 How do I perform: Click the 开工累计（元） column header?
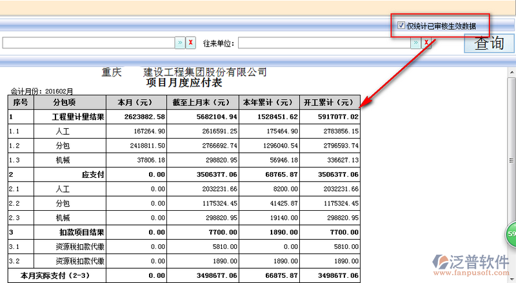330,102
